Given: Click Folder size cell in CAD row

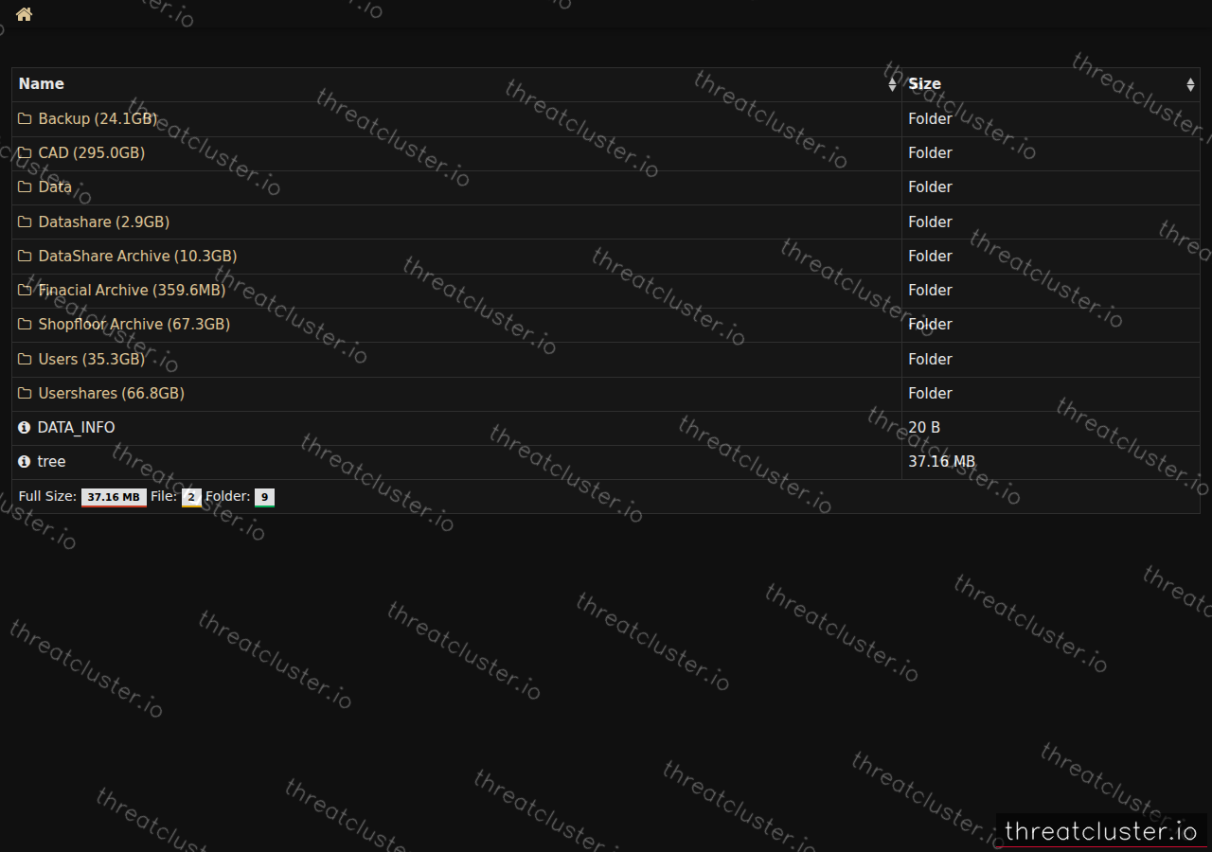Looking at the screenshot, I should click(x=1050, y=153).
